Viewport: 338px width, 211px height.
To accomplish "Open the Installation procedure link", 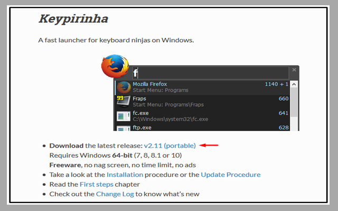I will [125, 175].
